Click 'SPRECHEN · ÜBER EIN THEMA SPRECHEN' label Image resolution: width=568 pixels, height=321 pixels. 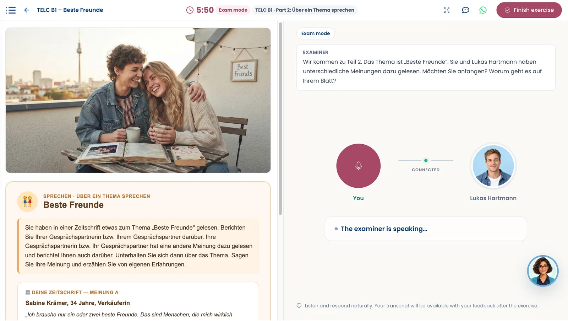pos(97,196)
